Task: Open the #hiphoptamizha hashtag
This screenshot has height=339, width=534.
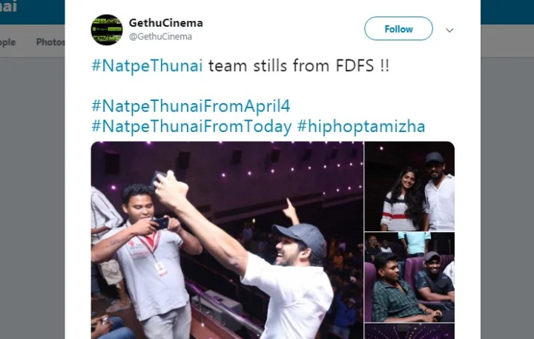Action: (361, 126)
